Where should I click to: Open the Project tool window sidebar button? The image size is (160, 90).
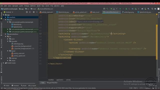click(x=1, y=16)
